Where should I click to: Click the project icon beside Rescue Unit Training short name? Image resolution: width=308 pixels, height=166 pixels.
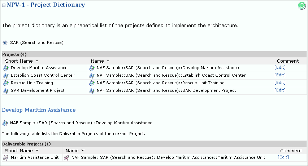tap(6, 83)
